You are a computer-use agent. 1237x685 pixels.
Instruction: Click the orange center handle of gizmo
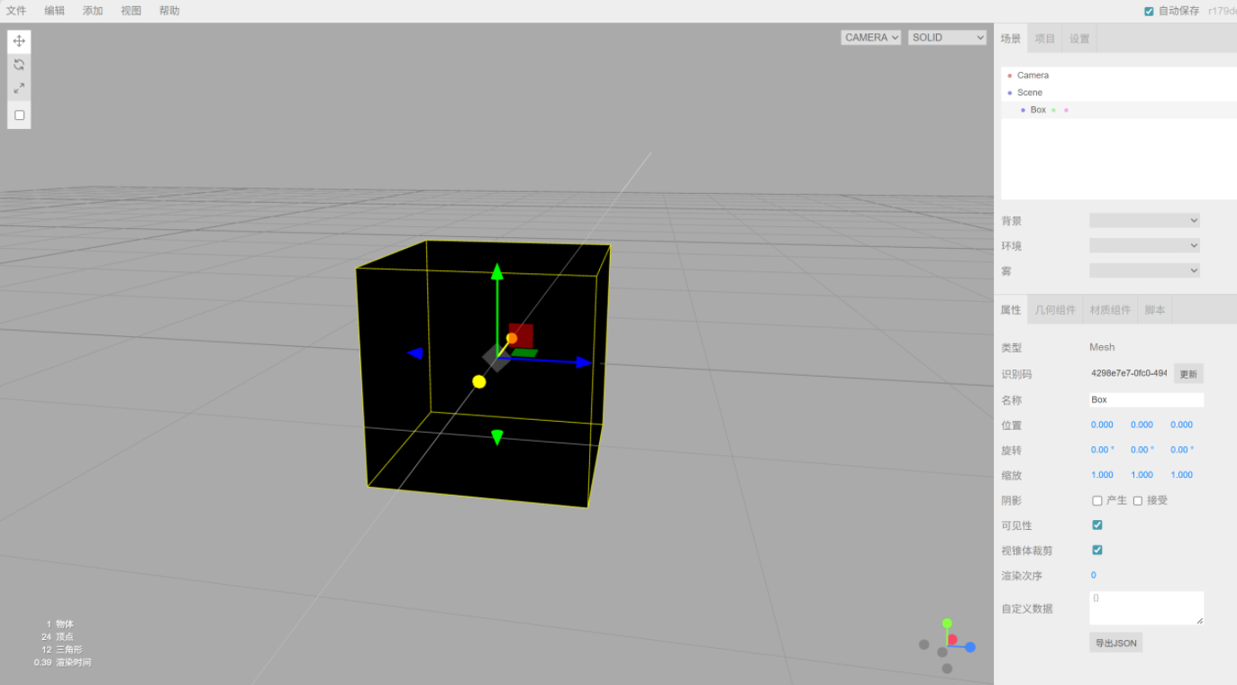click(x=512, y=339)
